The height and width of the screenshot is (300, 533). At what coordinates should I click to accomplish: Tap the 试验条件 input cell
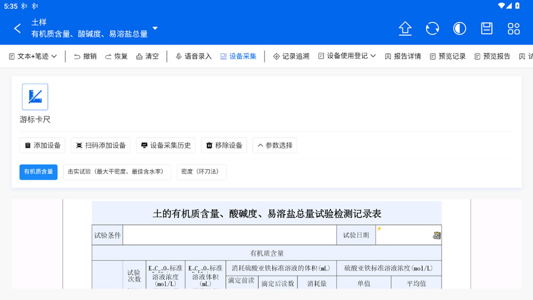pos(229,235)
